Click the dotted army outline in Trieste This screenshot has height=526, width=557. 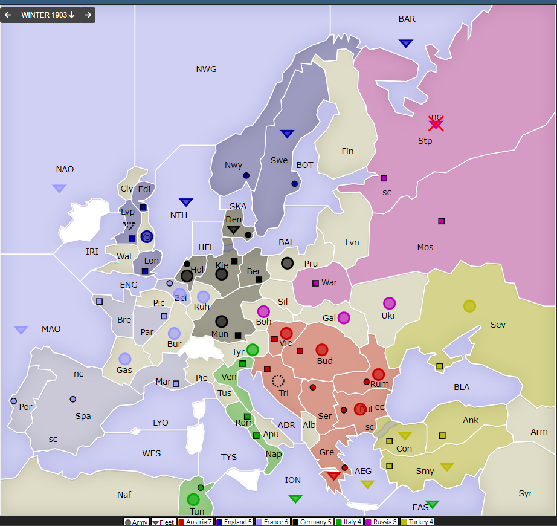[x=278, y=381]
